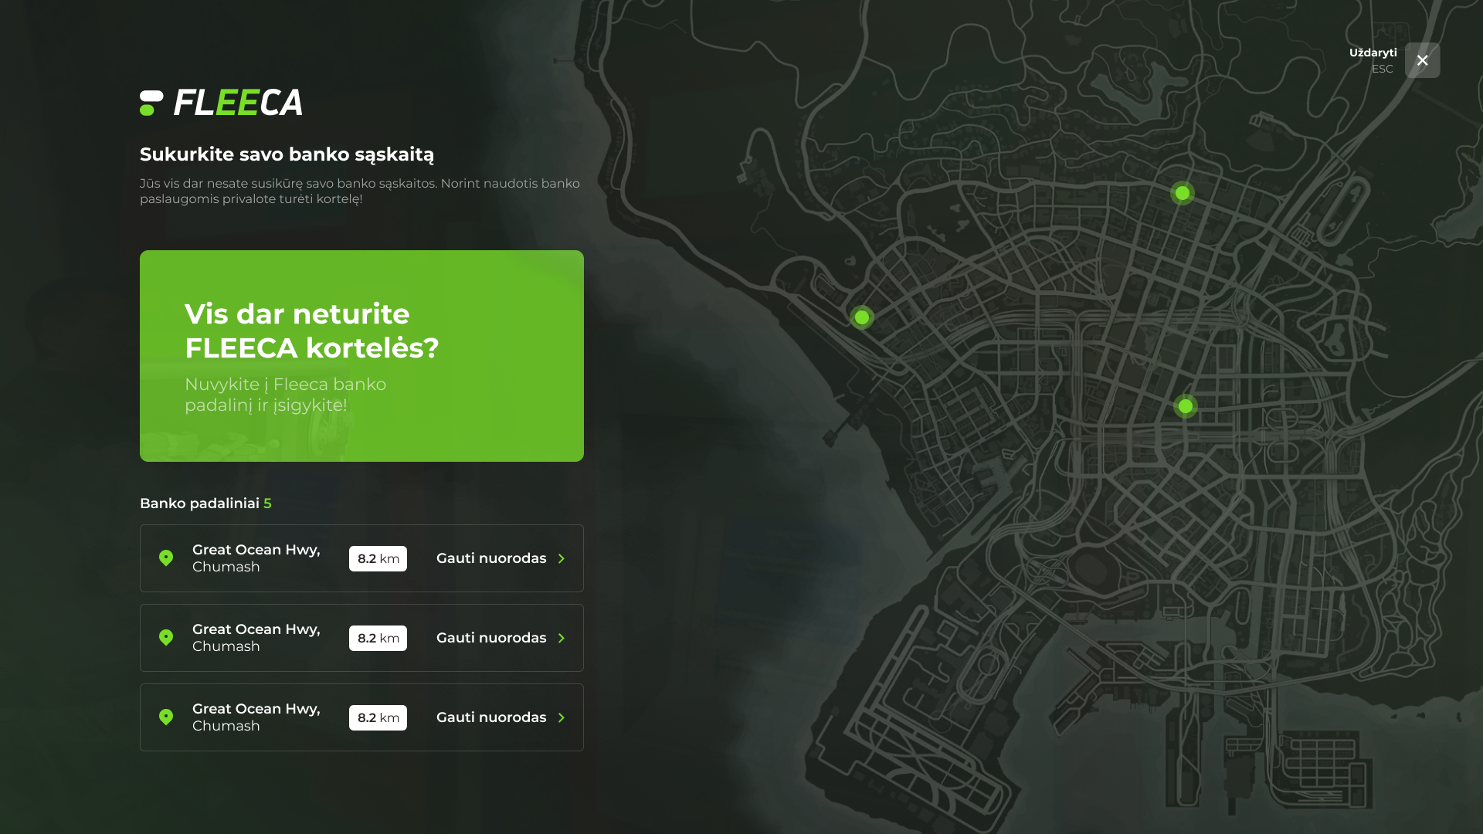Select the central city green map marker
1483x834 pixels.
[1186, 406]
